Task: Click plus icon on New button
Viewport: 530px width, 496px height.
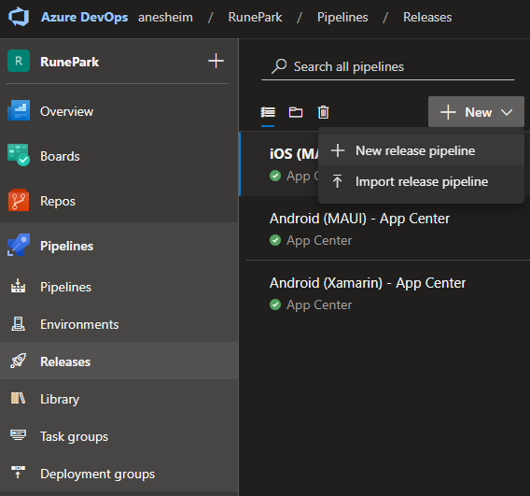Action: click(448, 112)
